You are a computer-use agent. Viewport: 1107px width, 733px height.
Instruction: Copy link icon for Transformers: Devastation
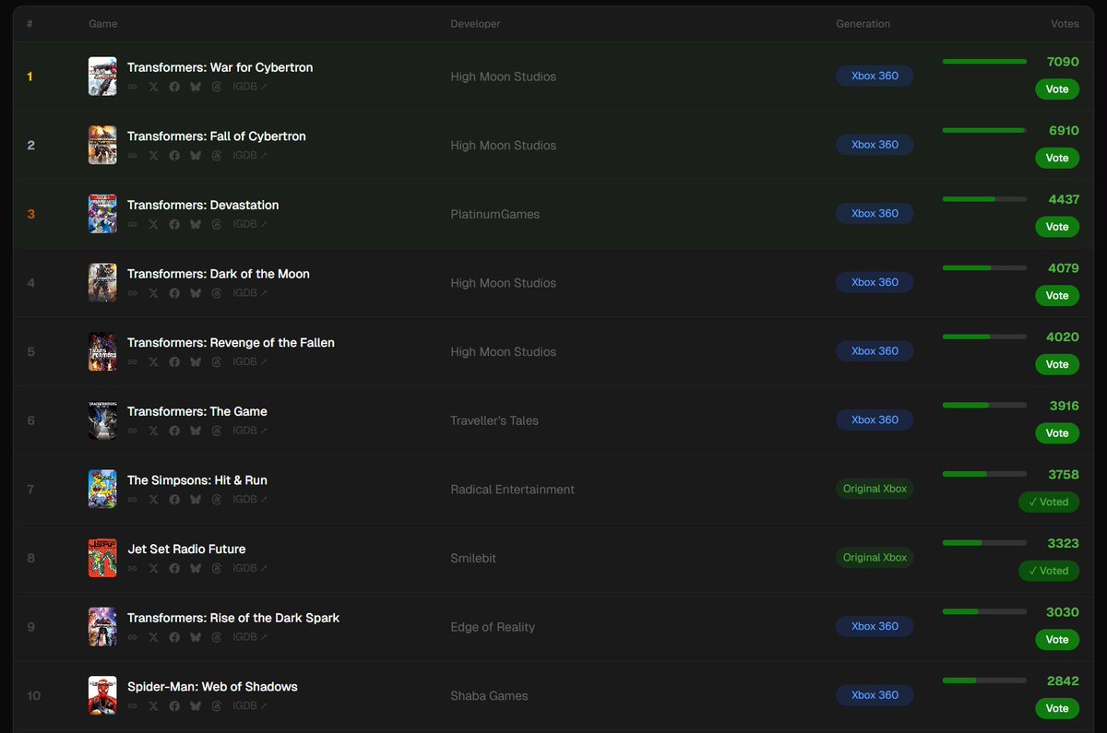click(132, 224)
